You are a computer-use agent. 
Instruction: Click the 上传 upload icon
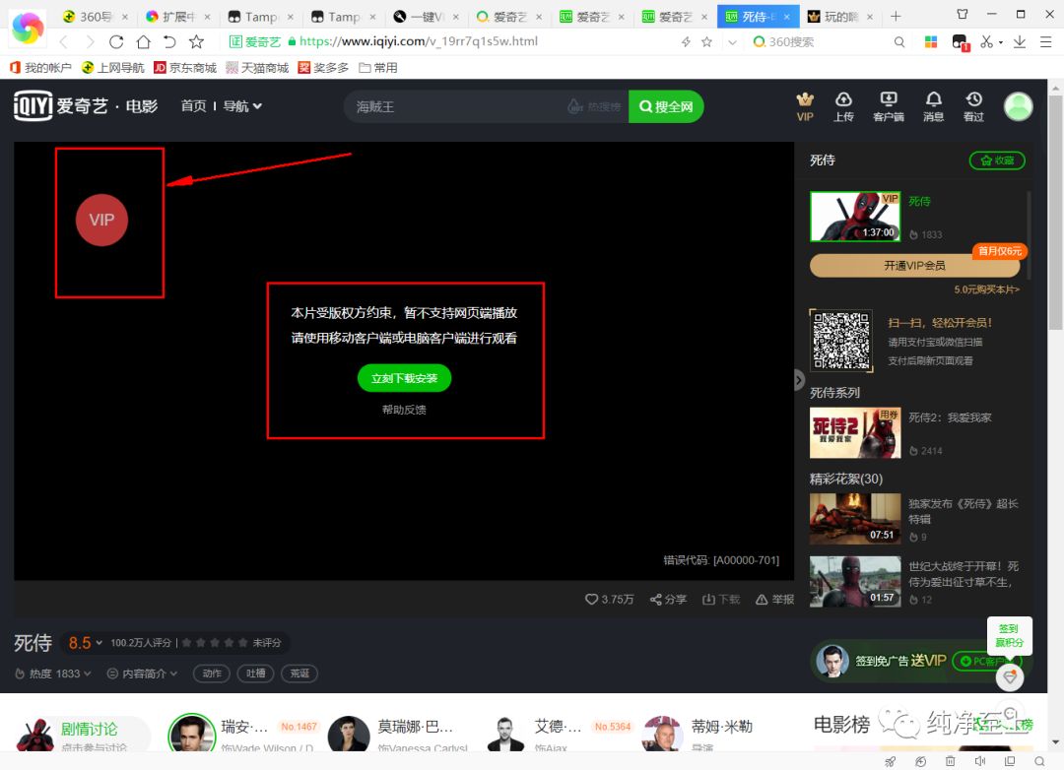coord(843,107)
